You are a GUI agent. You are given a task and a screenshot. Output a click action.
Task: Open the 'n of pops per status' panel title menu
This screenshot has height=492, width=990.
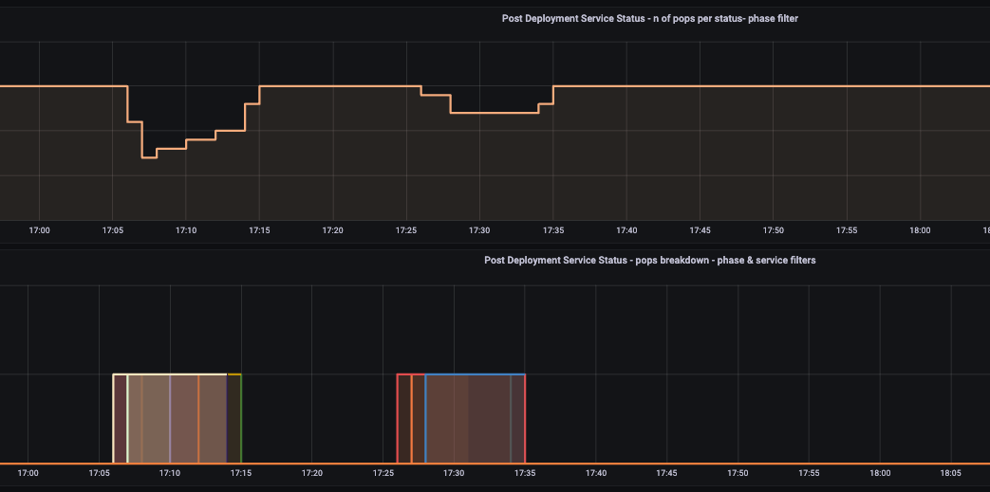649,18
